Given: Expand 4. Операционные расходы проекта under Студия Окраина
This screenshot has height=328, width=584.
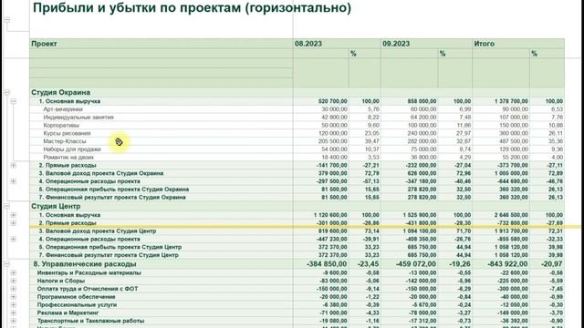Looking at the screenshot, I should 14,181.
